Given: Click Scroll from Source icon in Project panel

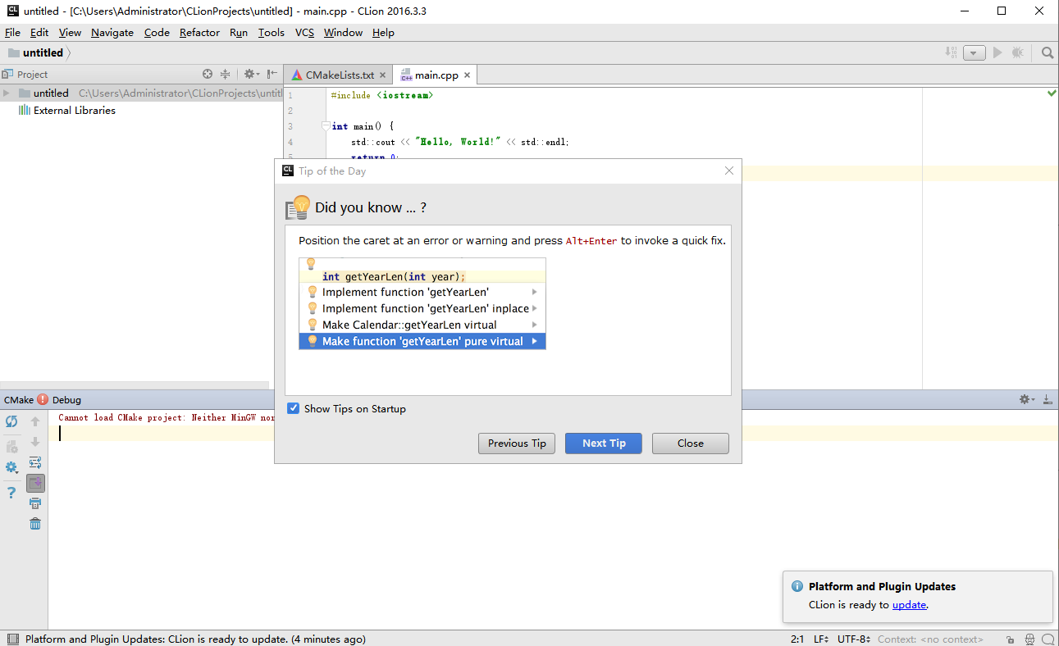Looking at the screenshot, I should (x=208, y=74).
